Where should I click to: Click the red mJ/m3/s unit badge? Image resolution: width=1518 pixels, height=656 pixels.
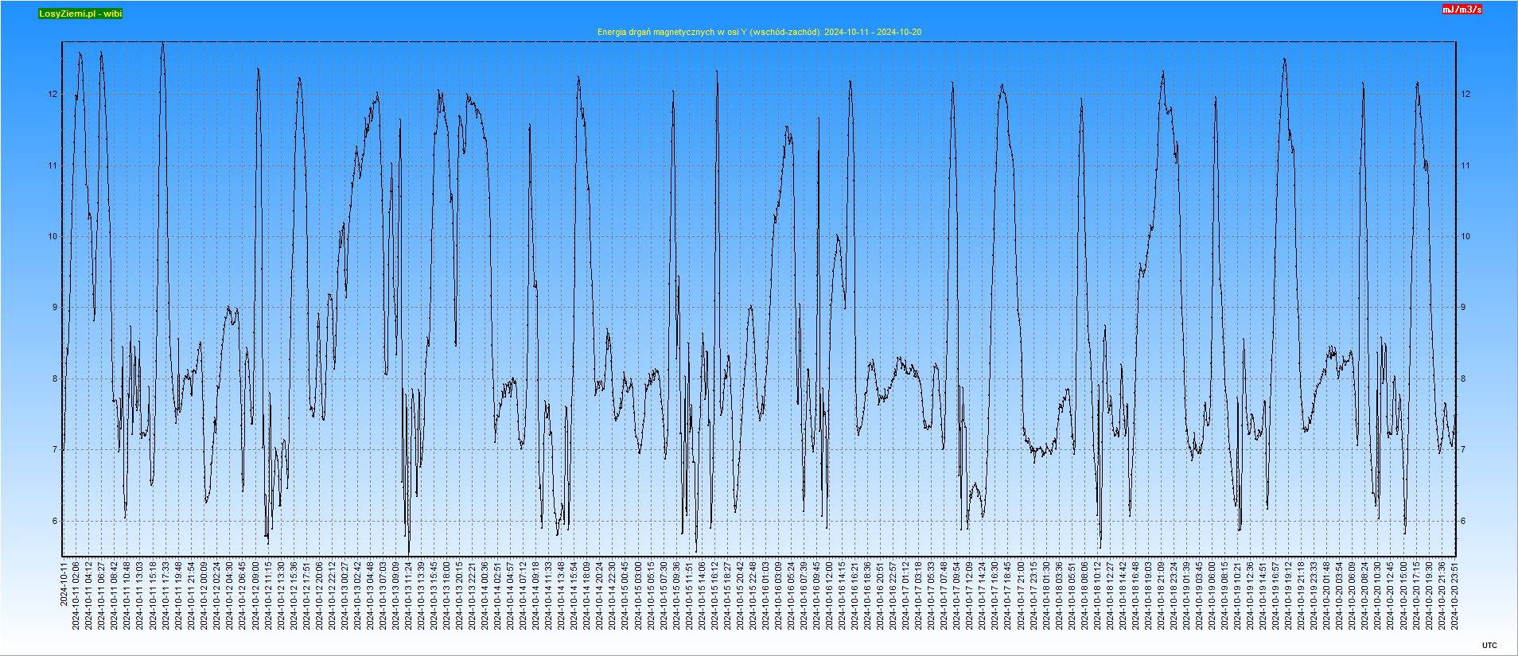(1462, 10)
